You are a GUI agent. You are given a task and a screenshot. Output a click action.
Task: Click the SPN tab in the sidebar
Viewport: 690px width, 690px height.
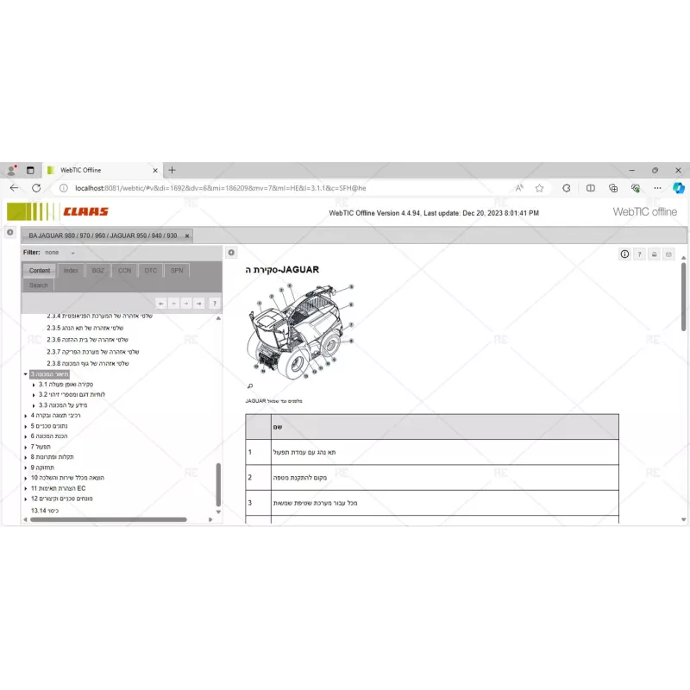click(176, 270)
